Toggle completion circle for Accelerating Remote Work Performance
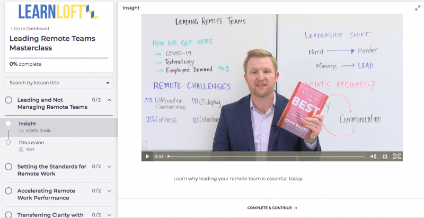 pyautogui.click(x=8, y=191)
